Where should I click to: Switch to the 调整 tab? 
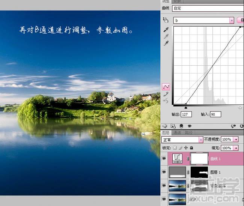[x=166, y=2]
